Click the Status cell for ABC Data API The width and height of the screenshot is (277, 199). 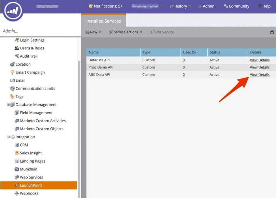(x=215, y=75)
